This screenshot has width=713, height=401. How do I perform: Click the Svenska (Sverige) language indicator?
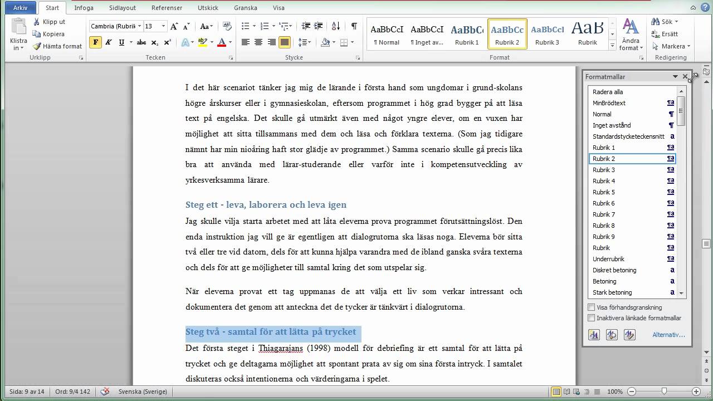(x=143, y=392)
